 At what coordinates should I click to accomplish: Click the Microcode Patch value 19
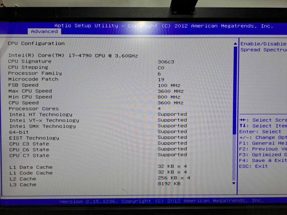(x=161, y=80)
